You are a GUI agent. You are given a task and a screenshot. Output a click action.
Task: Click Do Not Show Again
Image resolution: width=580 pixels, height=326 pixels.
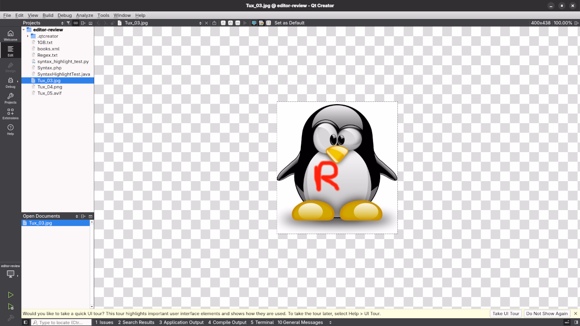[547, 313]
